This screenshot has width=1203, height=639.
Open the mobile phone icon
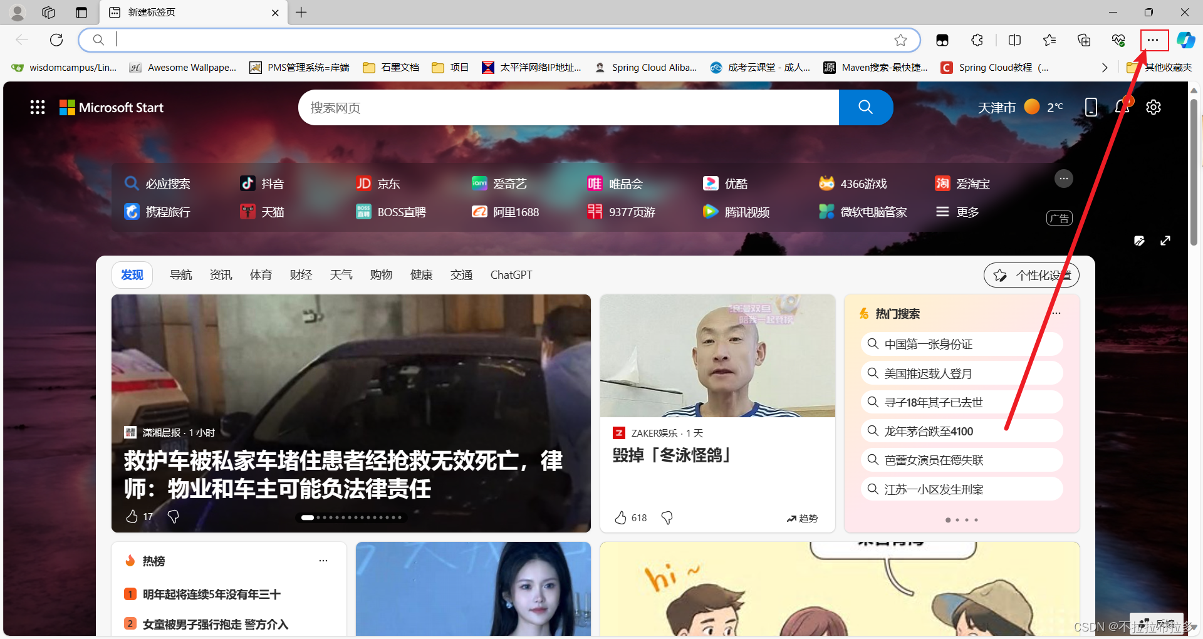point(1091,107)
